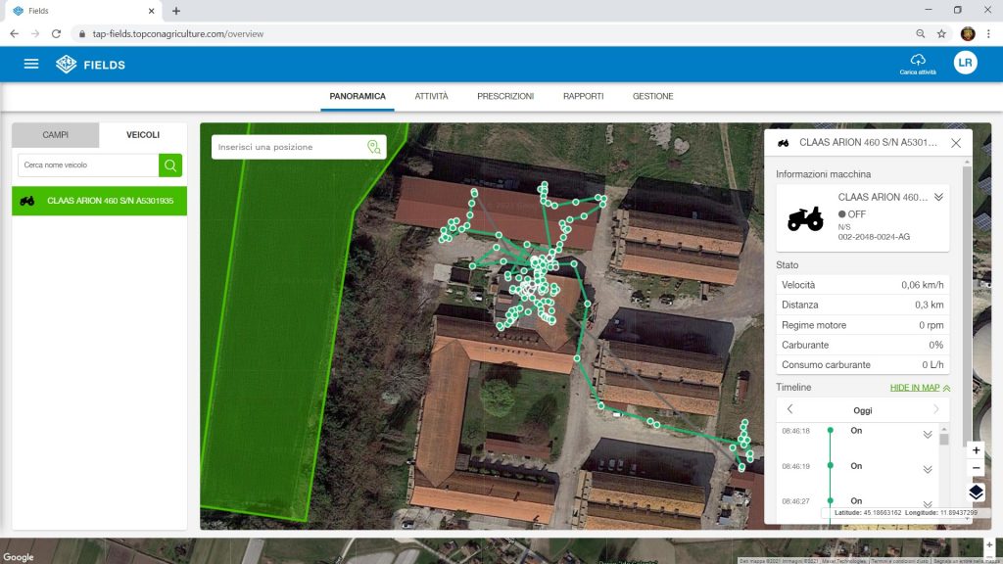
Task: Open a new browser tab
Action: point(176,11)
